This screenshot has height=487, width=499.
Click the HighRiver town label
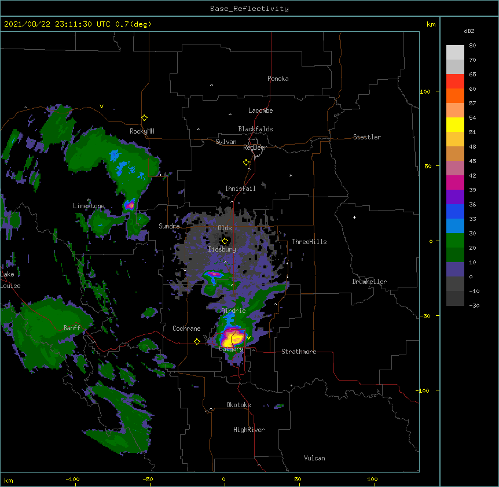click(249, 430)
